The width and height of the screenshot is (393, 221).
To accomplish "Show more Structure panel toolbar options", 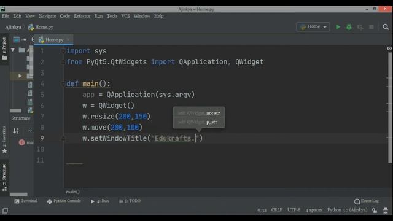I will [x=30, y=131].
